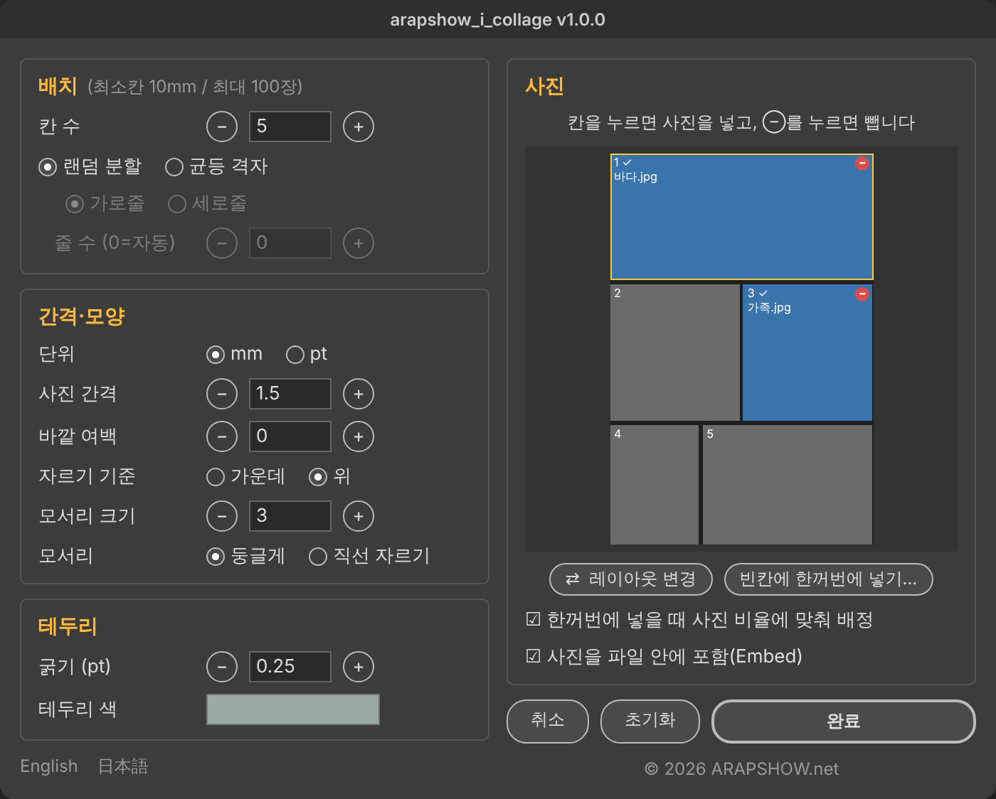Select the 균등 격자 layout option
Viewport: 996px width, 799px height.
216,166
